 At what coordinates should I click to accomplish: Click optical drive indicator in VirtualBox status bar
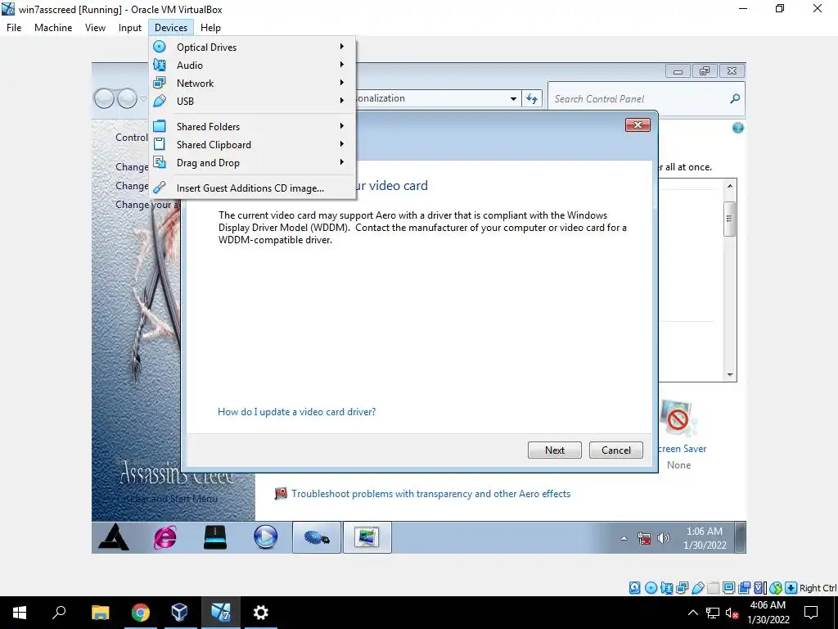pos(651,588)
